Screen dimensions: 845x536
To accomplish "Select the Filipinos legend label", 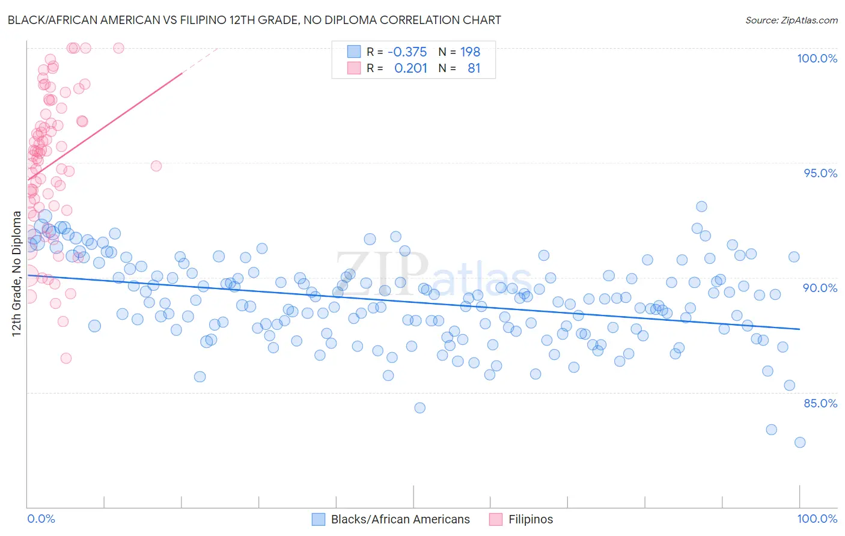I will [x=531, y=519].
